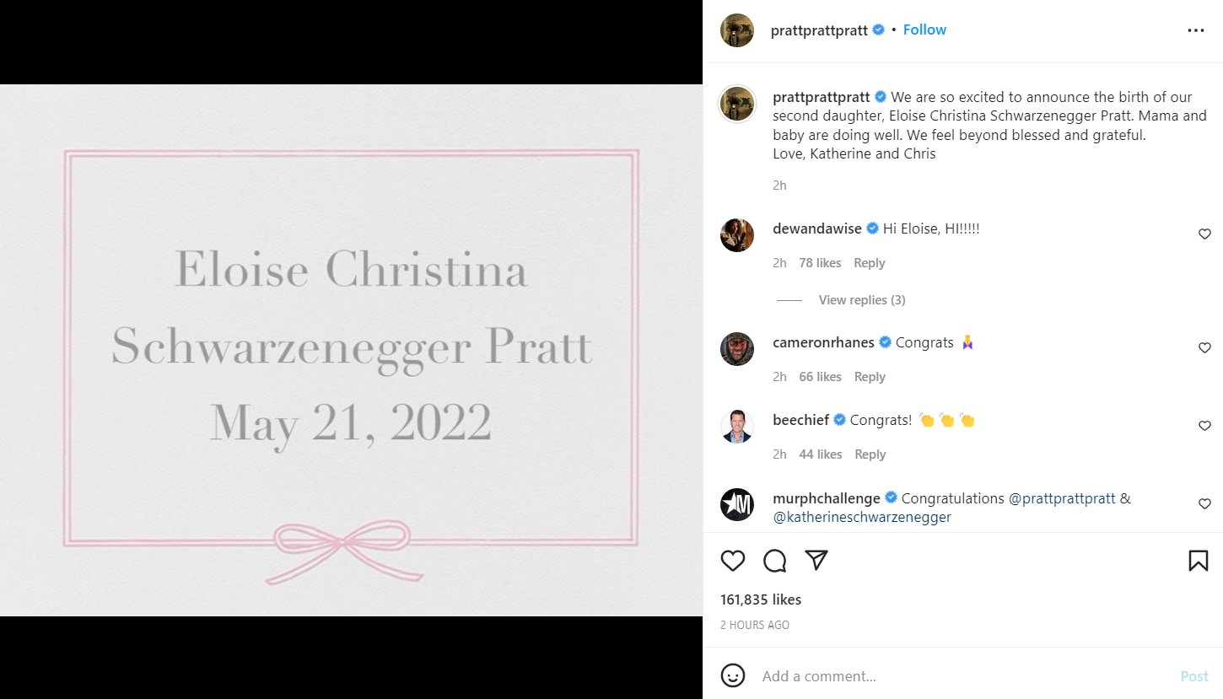Open @katherineschwarzenegger mention link
Image resolution: width=1223 pixels, height=699 pixels.
862,517
